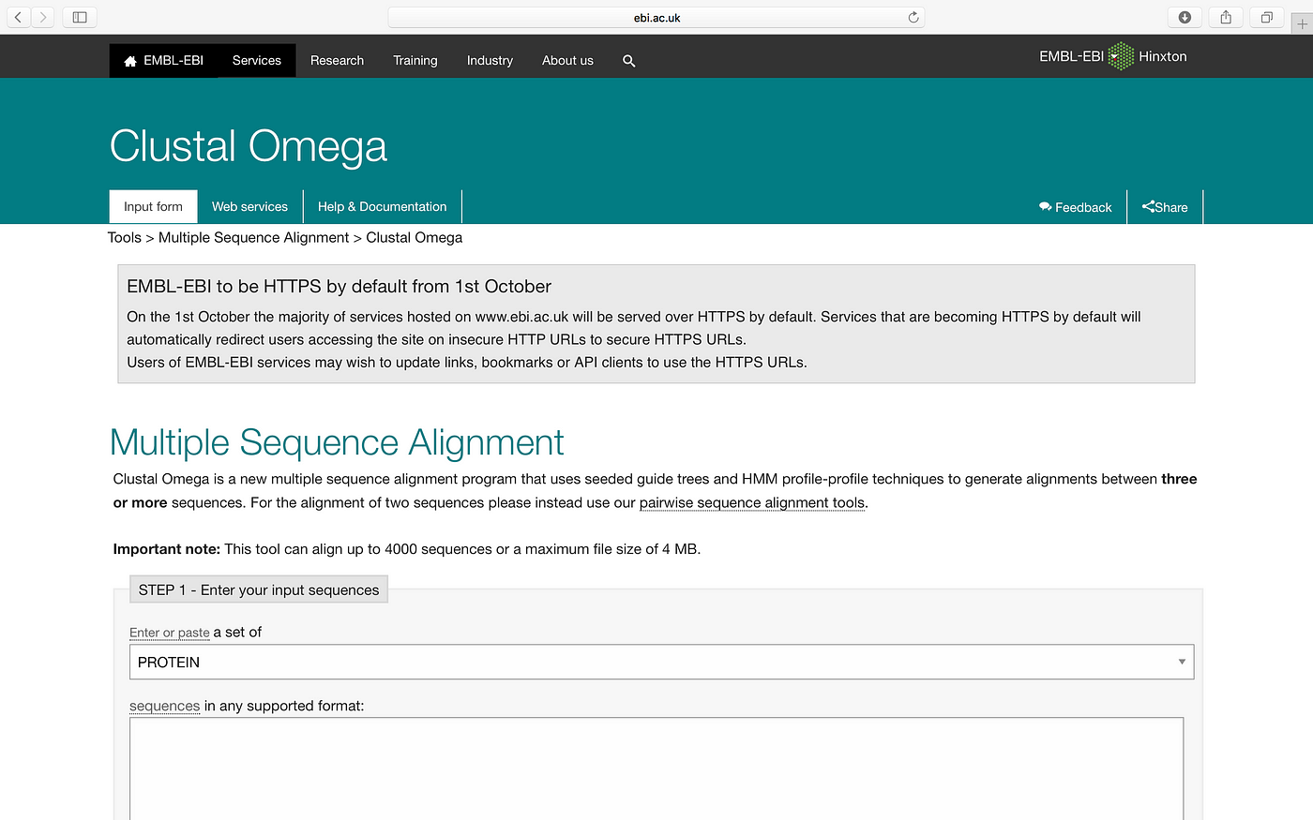Screen dimensions: 1313x820
Task: Click the HTTPS by default notice heading
Action: [339, 286]
